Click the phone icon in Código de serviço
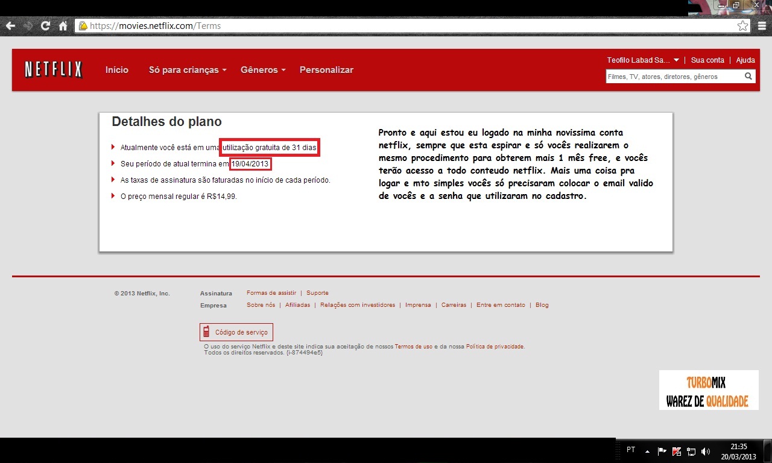This screenshot has height=463, width=772. click(x=206, y=332)
